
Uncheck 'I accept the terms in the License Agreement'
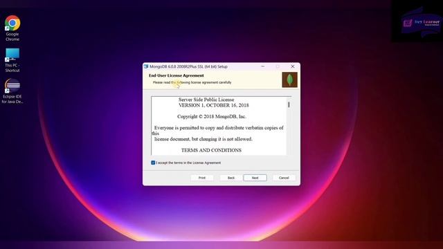click(153, 163)
